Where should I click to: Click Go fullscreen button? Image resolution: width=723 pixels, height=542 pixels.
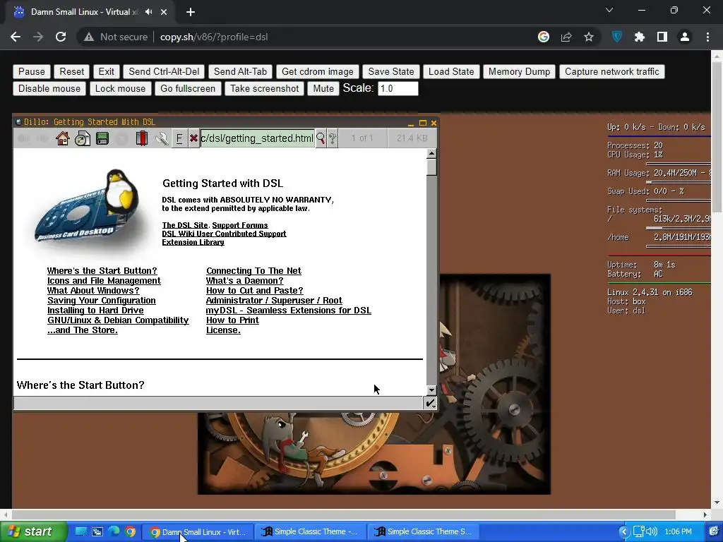pyautogui.click(x=188, y=88)
